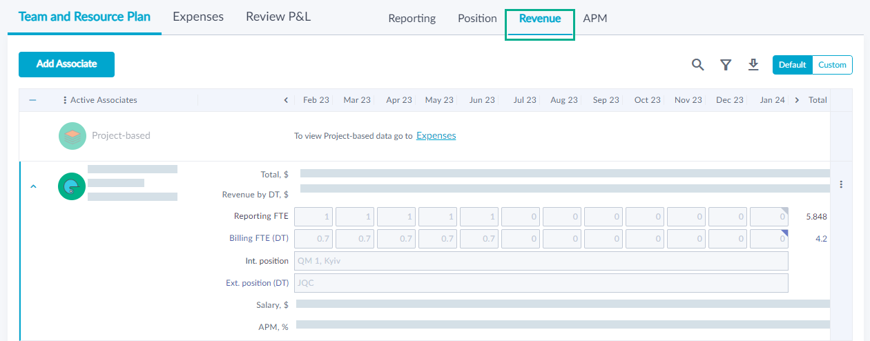Viewport: 870px width, 341px height.
Task: Open three-dot menu beside Active Associates
Action: [65, 100]
